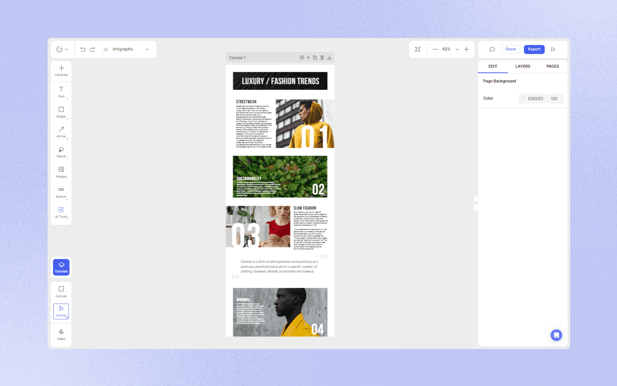Viewport: 617px width, 386px height.
Task: Switch to the LAYERS tab
Action: [x=523, y=66]
